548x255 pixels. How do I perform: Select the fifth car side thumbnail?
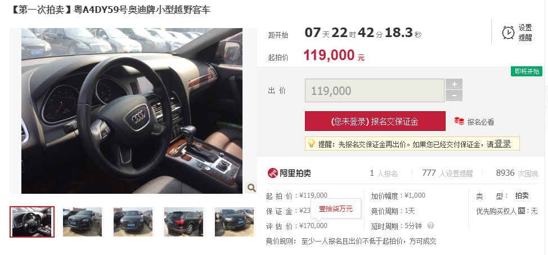[x=234, y=222]
